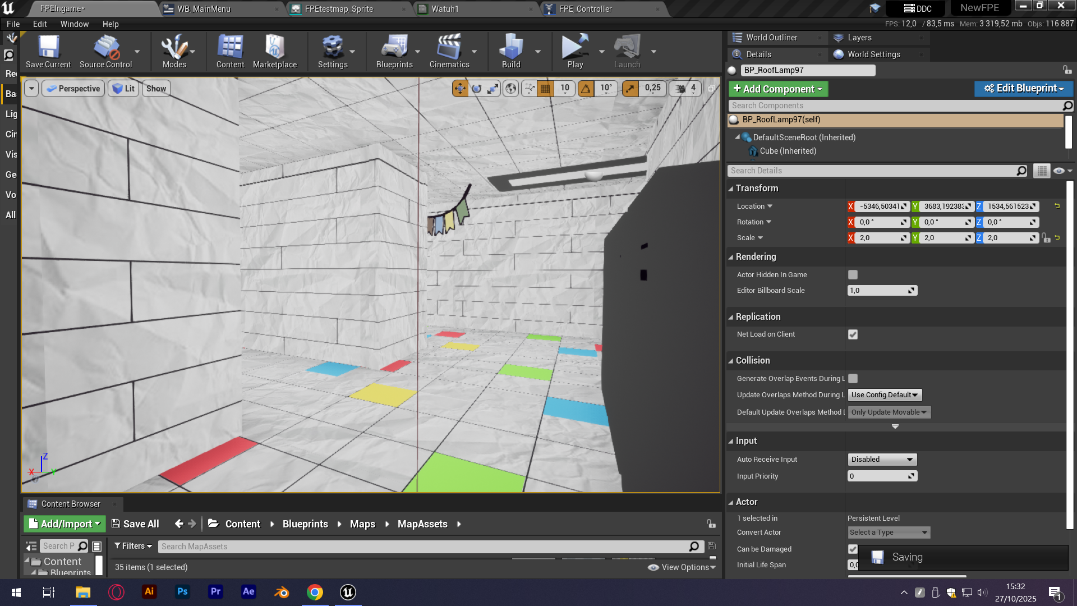Screen dimensions: 1077x606
Task: Open the Update Overlaps Method "Use Config Default" dropdown
Action: coord(884,395)
